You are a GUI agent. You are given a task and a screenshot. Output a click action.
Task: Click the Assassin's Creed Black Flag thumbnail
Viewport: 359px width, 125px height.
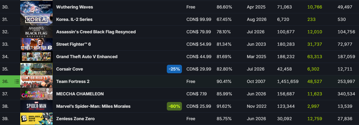36,32
